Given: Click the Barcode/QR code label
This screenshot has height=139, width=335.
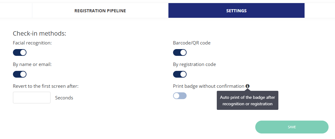Looking at the screenshot, I should [x=192, y=43].
